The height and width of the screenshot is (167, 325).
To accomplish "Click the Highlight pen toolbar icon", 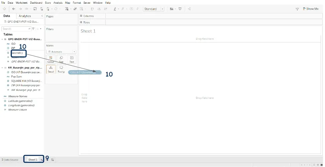I will tap(115, 9).
